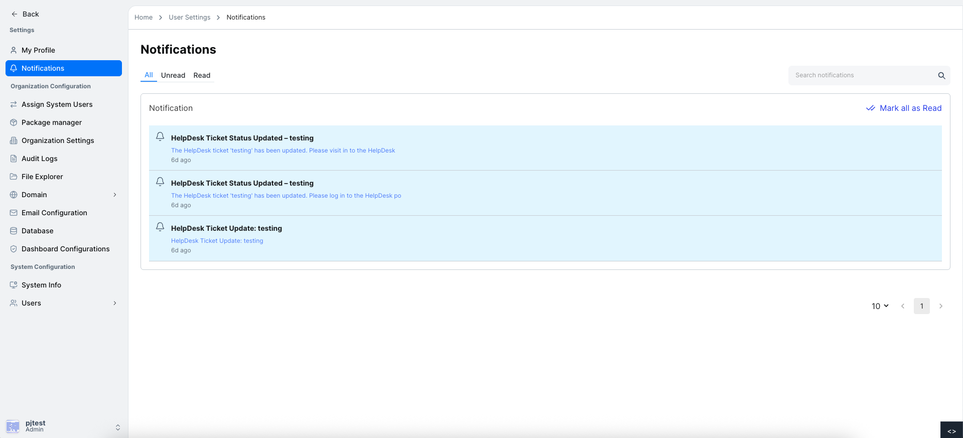Screen dimensions: 963x438
Task: Open Audit Logs in sidebar
Action: coord(39,159)
